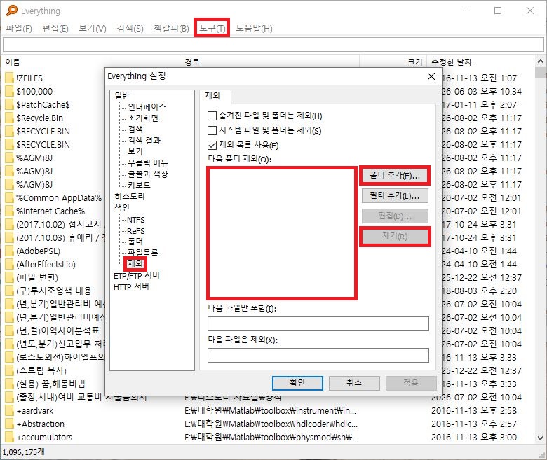Open the 책갈피(B) menu
547x460 pixels.
171,28
